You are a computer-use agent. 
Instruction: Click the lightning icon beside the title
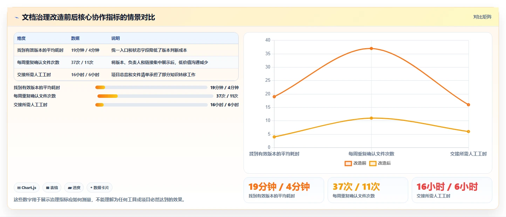(x=17, y=17)
